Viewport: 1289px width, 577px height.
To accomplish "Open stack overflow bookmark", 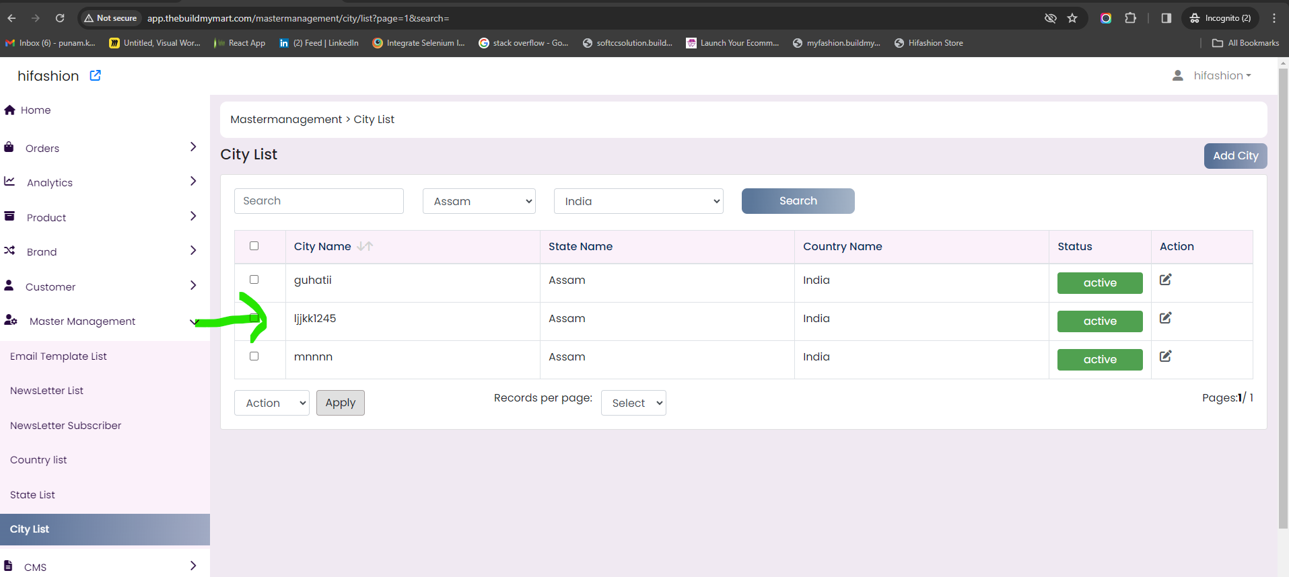I will click(524, 43).
